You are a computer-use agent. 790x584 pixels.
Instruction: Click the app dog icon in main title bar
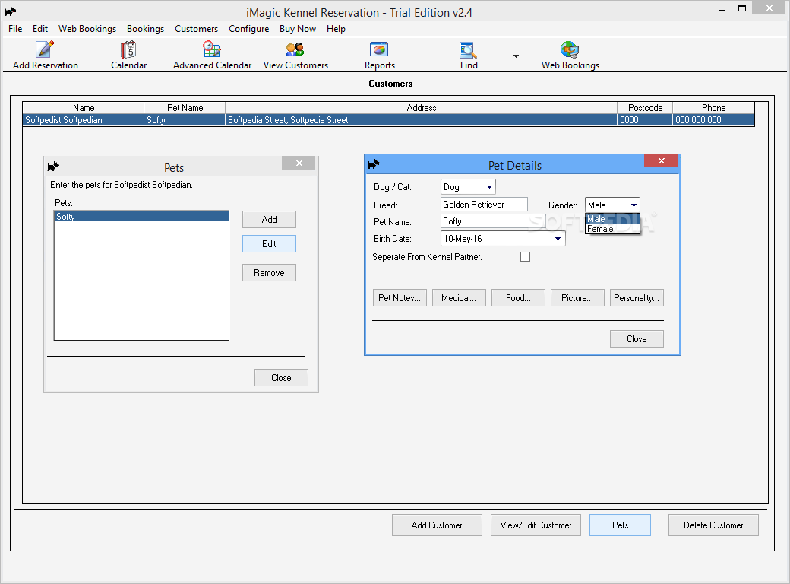point(11,11)
